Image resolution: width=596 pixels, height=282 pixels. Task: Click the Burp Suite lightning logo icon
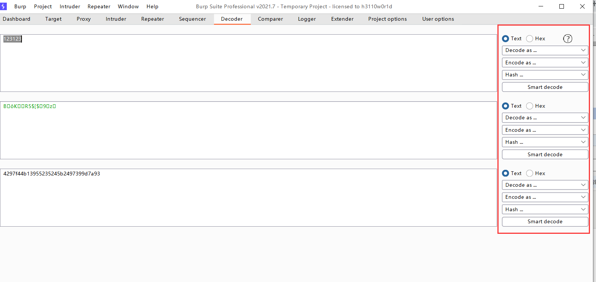coord(3,6)
